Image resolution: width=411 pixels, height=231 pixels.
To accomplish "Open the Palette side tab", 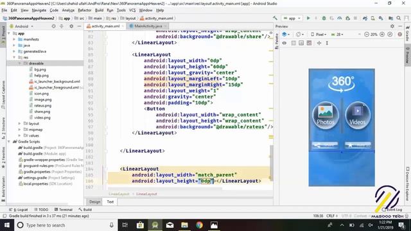I will click(x=277, y=42).
